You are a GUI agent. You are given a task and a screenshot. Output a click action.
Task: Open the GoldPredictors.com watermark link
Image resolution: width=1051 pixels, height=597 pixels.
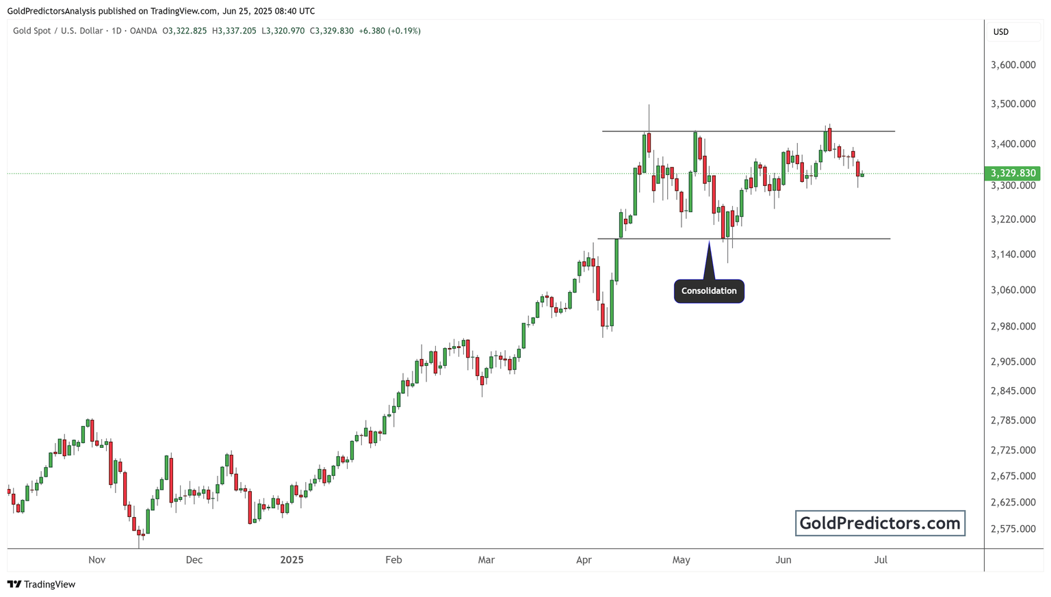pyautogui.click(x=880, y=524)
